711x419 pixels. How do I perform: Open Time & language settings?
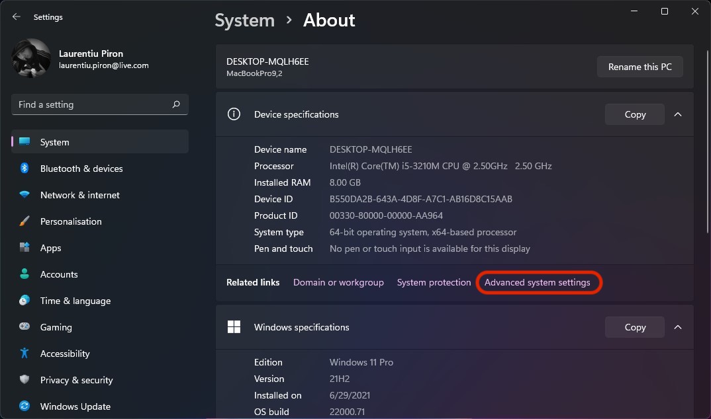(x=100, y=301)
